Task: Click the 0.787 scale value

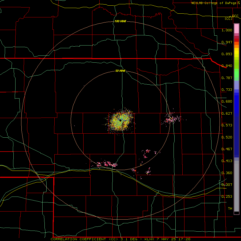Action: 227,78
